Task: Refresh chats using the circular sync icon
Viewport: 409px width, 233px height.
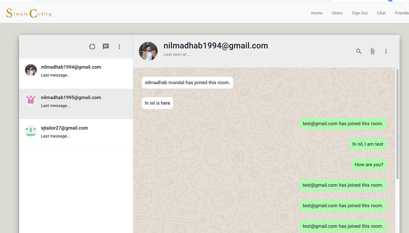Action: point(92,47)
